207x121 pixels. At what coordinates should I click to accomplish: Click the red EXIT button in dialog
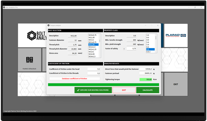124,90
